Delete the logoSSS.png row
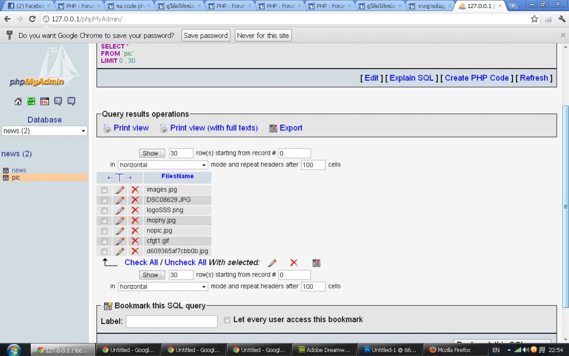This screenshot has width=569, height=356. click(x=135, y=210)
